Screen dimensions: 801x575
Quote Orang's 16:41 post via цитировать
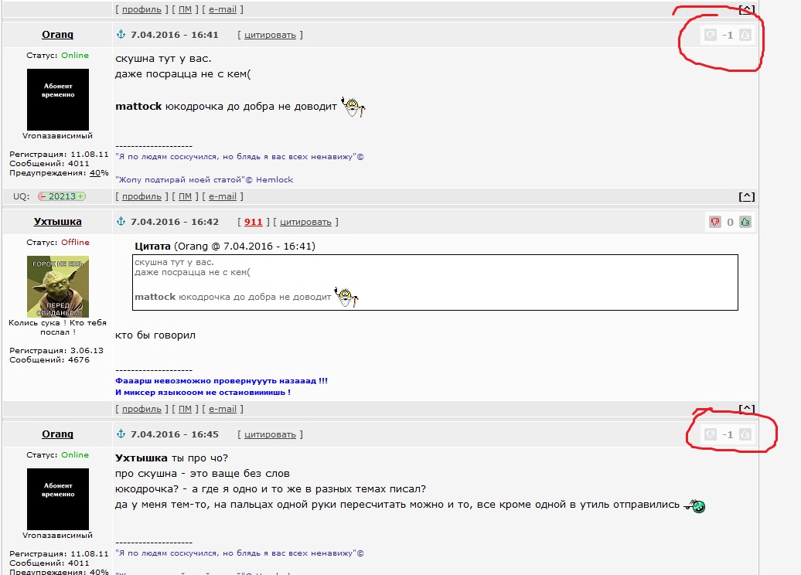coord(270,36)
